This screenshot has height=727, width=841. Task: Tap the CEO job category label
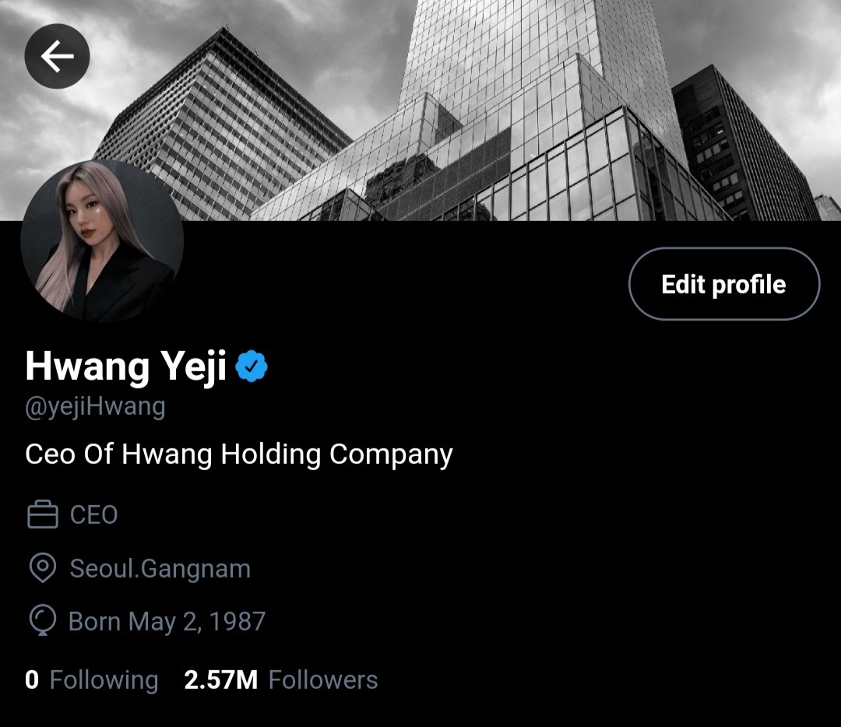pos(94,515)
